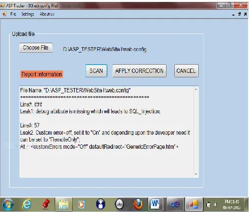250x212 pixels.
Task: Open the clock taskbar app
Action: point(119,204)
